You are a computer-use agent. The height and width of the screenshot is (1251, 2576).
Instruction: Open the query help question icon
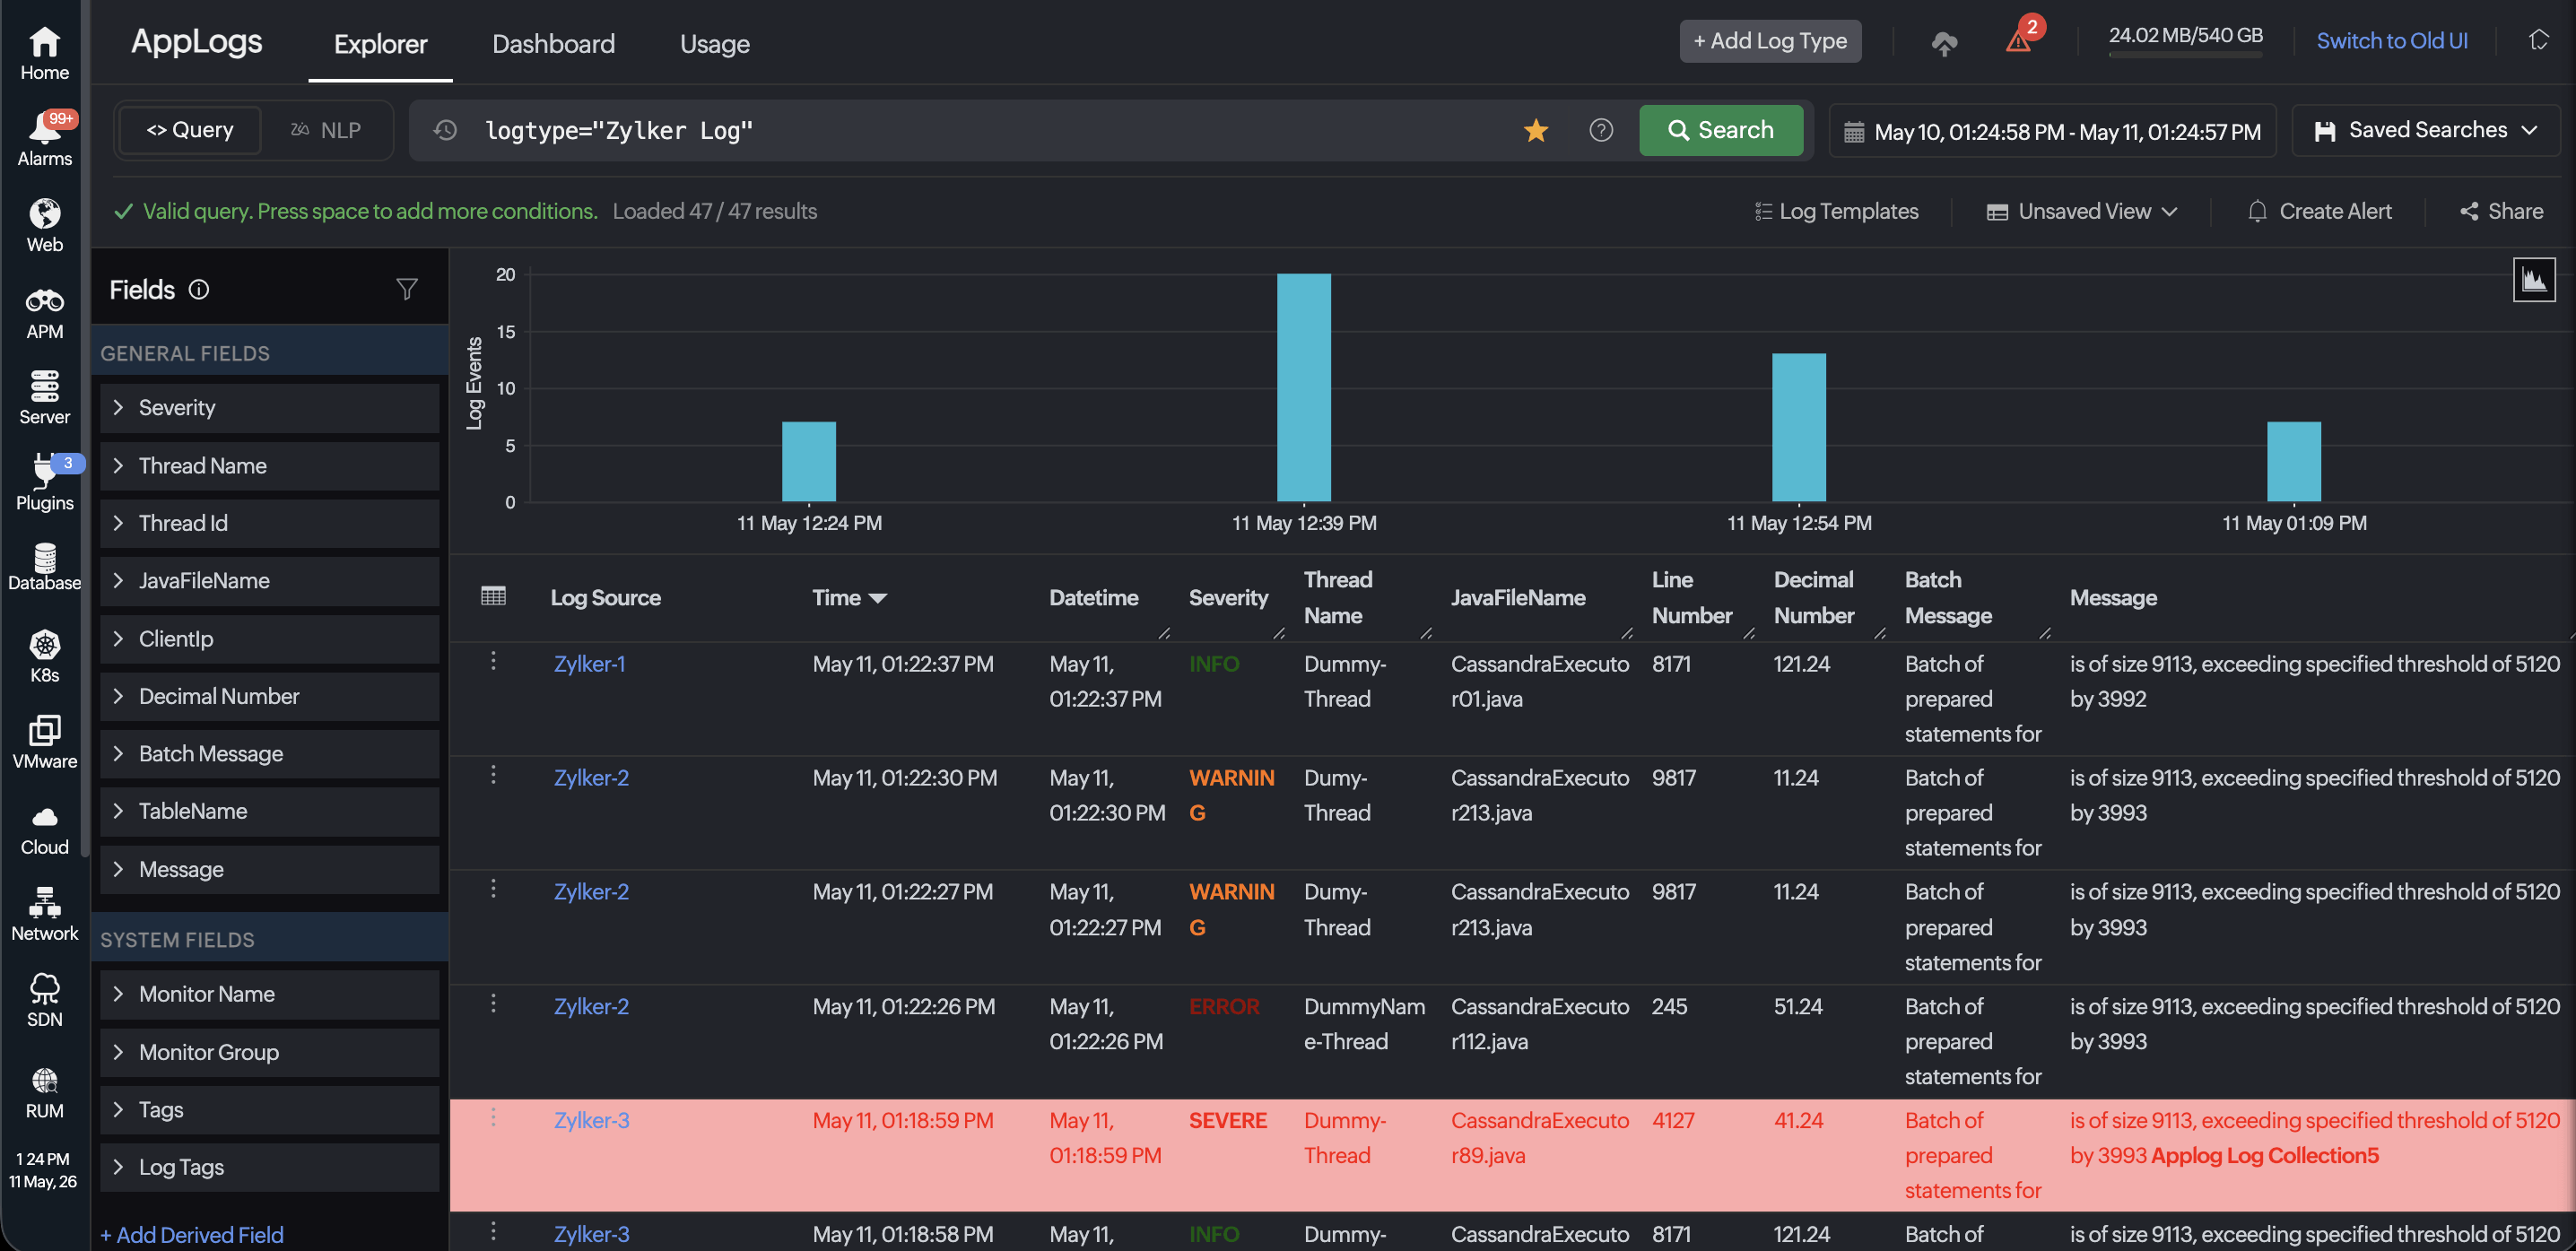(x=1601, y=130)
